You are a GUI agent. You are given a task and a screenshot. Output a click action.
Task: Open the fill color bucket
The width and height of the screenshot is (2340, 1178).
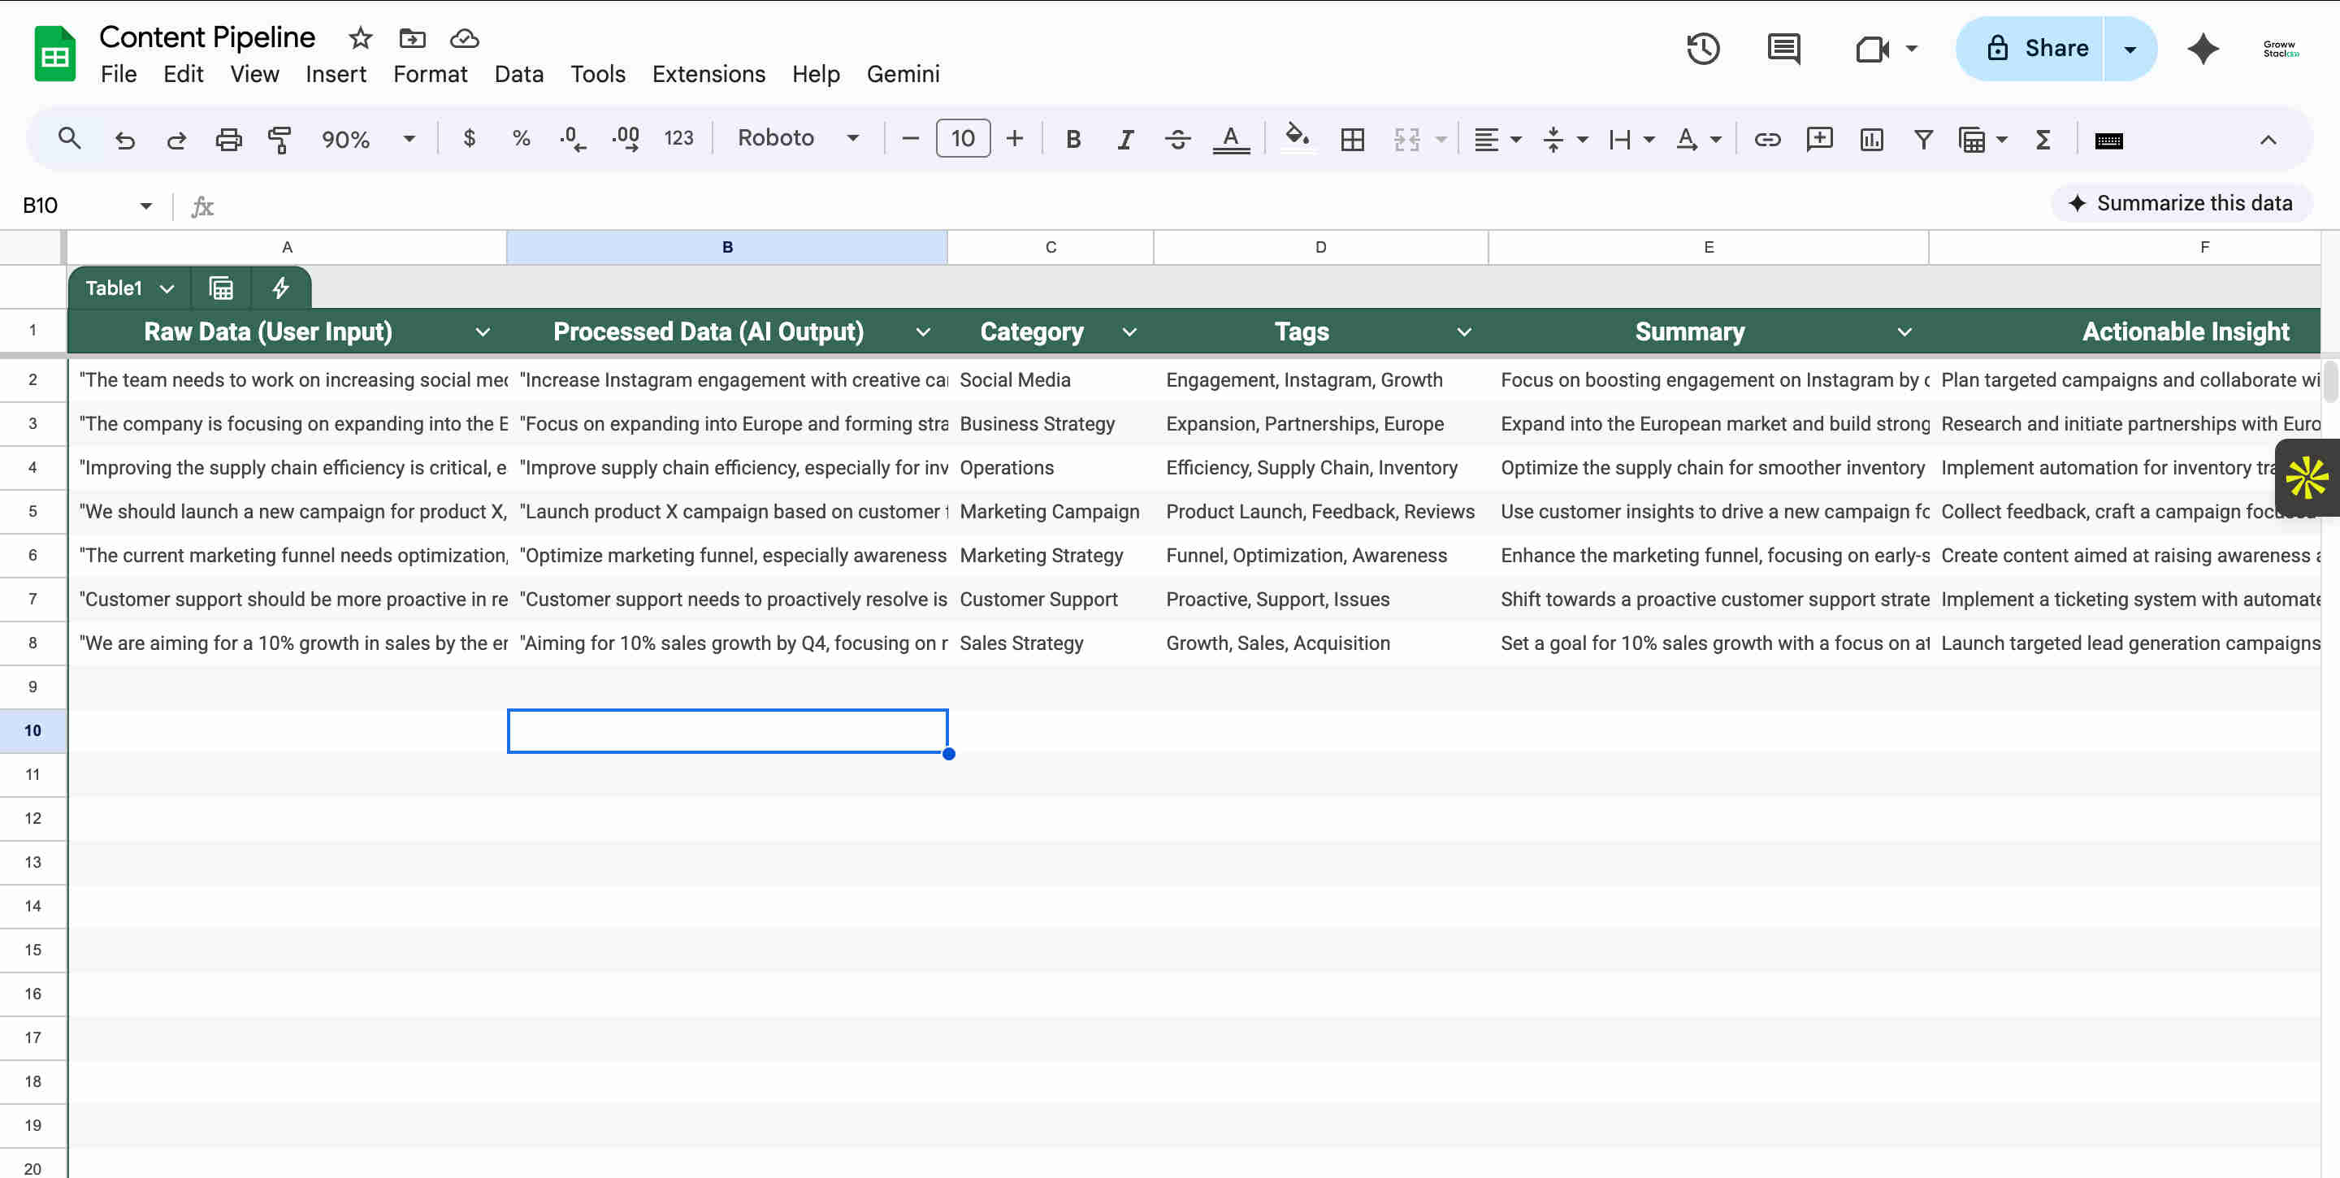pyautogui.click(x=1298, y=138)
